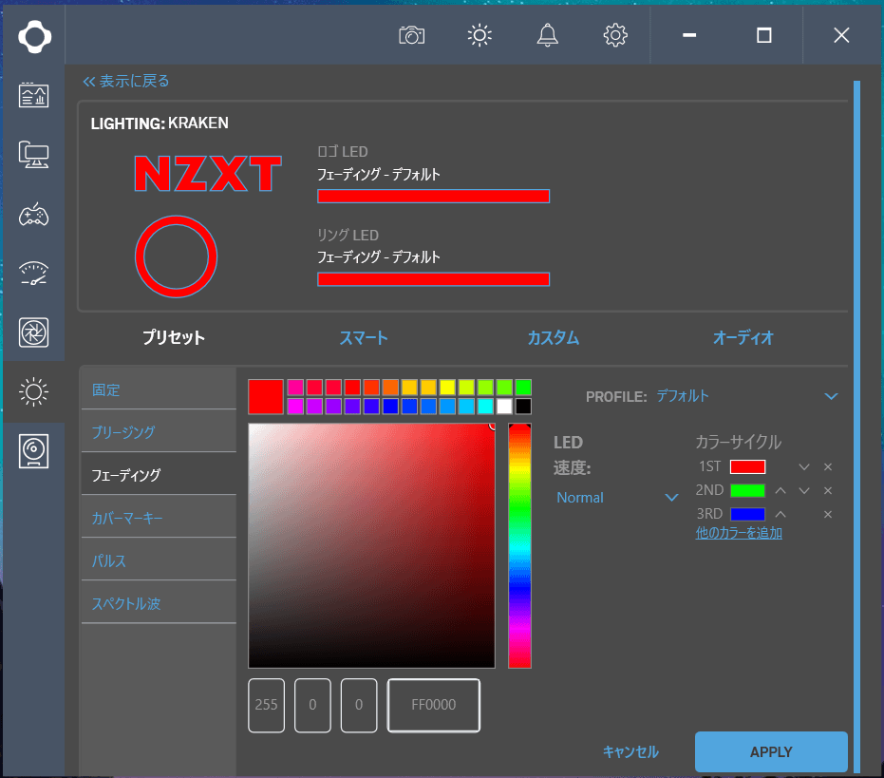
Task: Choose the cyan palette swatch
Action: [485, 407]
